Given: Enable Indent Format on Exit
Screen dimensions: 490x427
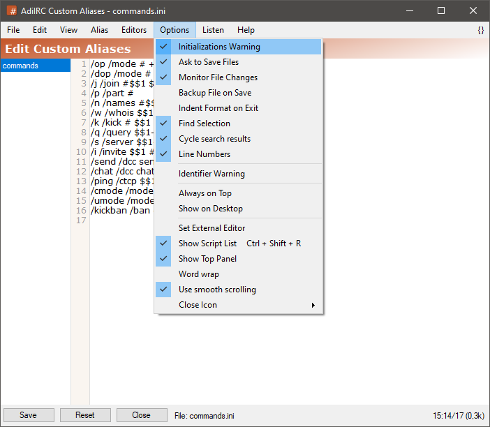Looking at the screenshot, I should point(239,108).
